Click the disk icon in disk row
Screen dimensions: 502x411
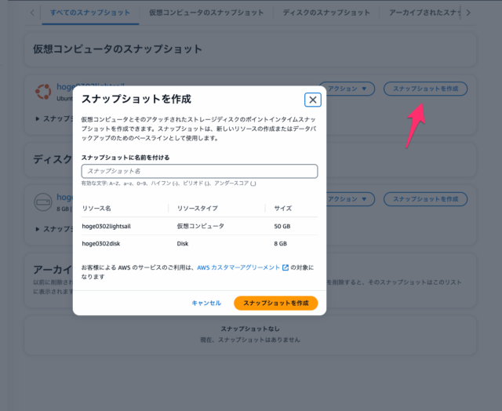pos(43,202)
